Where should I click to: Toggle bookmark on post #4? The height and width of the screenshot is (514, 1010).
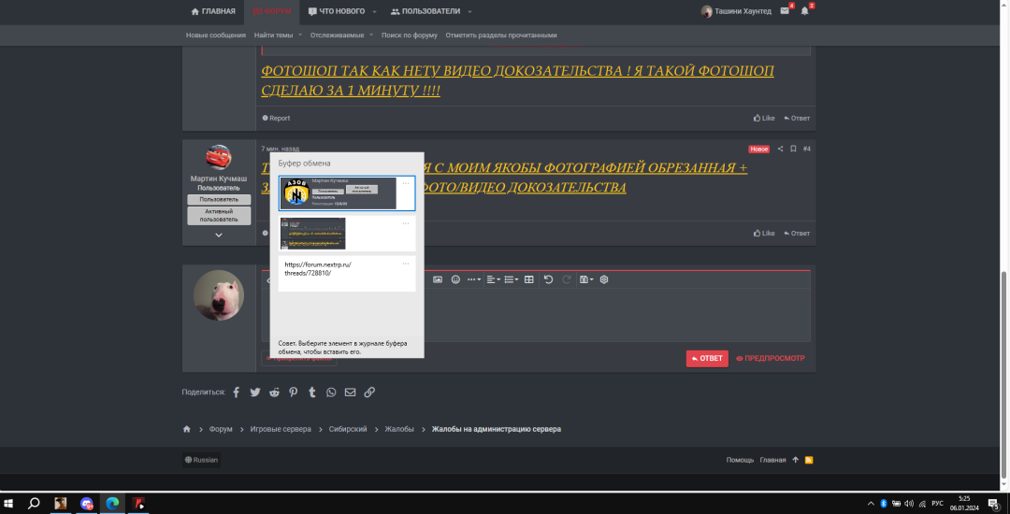click(793, 149)
